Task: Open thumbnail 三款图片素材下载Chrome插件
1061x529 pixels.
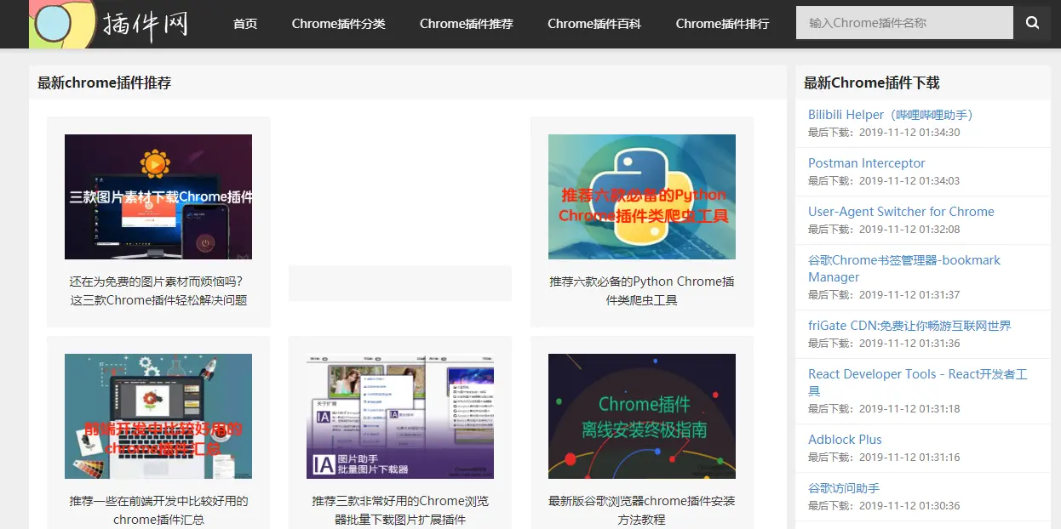Action: pyautogui.click(x=158, y=196)
